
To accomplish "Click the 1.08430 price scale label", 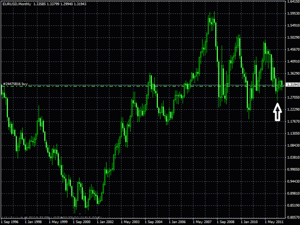I will [x=293, y=145].
